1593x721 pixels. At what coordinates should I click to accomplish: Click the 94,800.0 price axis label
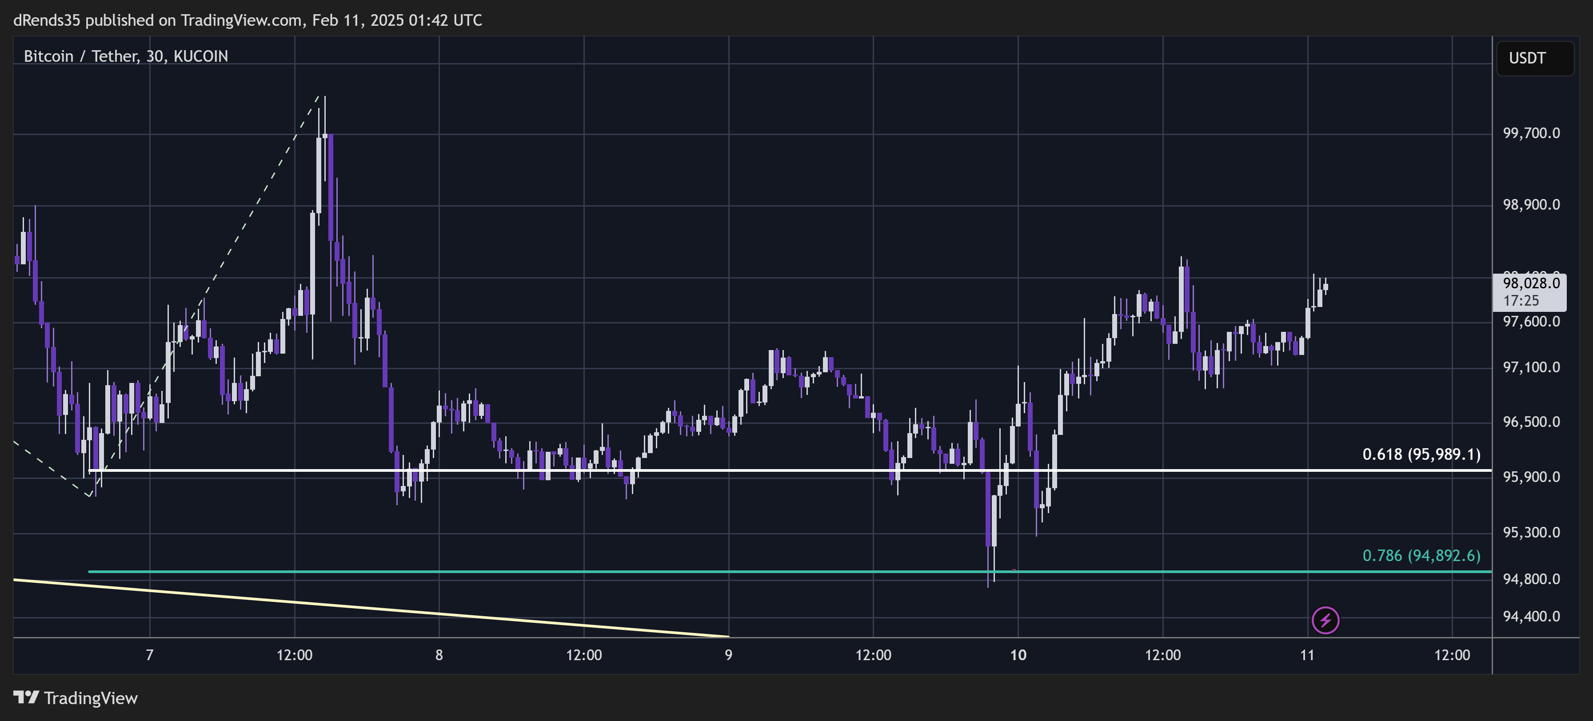1531,579
